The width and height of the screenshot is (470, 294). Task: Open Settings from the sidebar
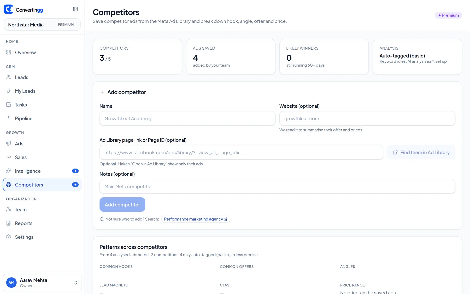coord(42,237)
